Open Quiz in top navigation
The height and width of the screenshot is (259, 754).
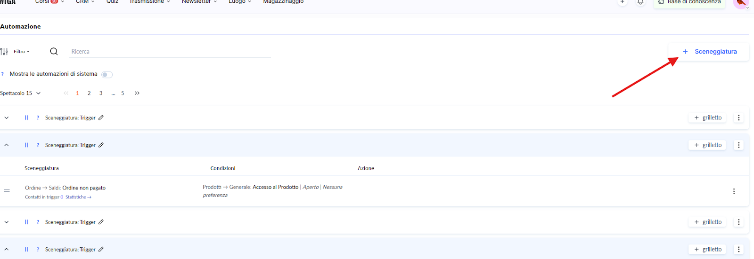coord(112,2)
